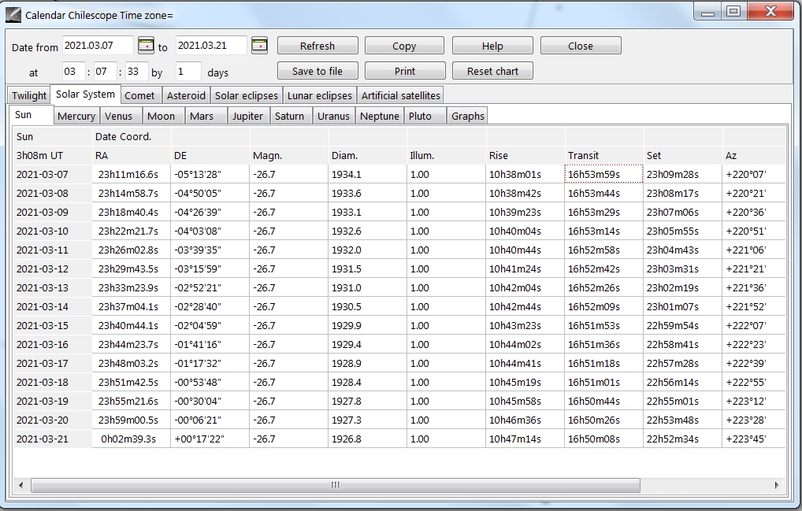
Task: Open the 'Date from' calendar picker icon
Action: pyautogui.click(x=146, y=46)
